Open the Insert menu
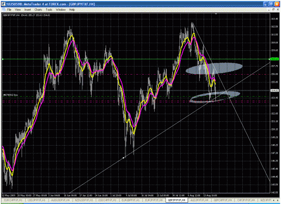 pos(27,10)
